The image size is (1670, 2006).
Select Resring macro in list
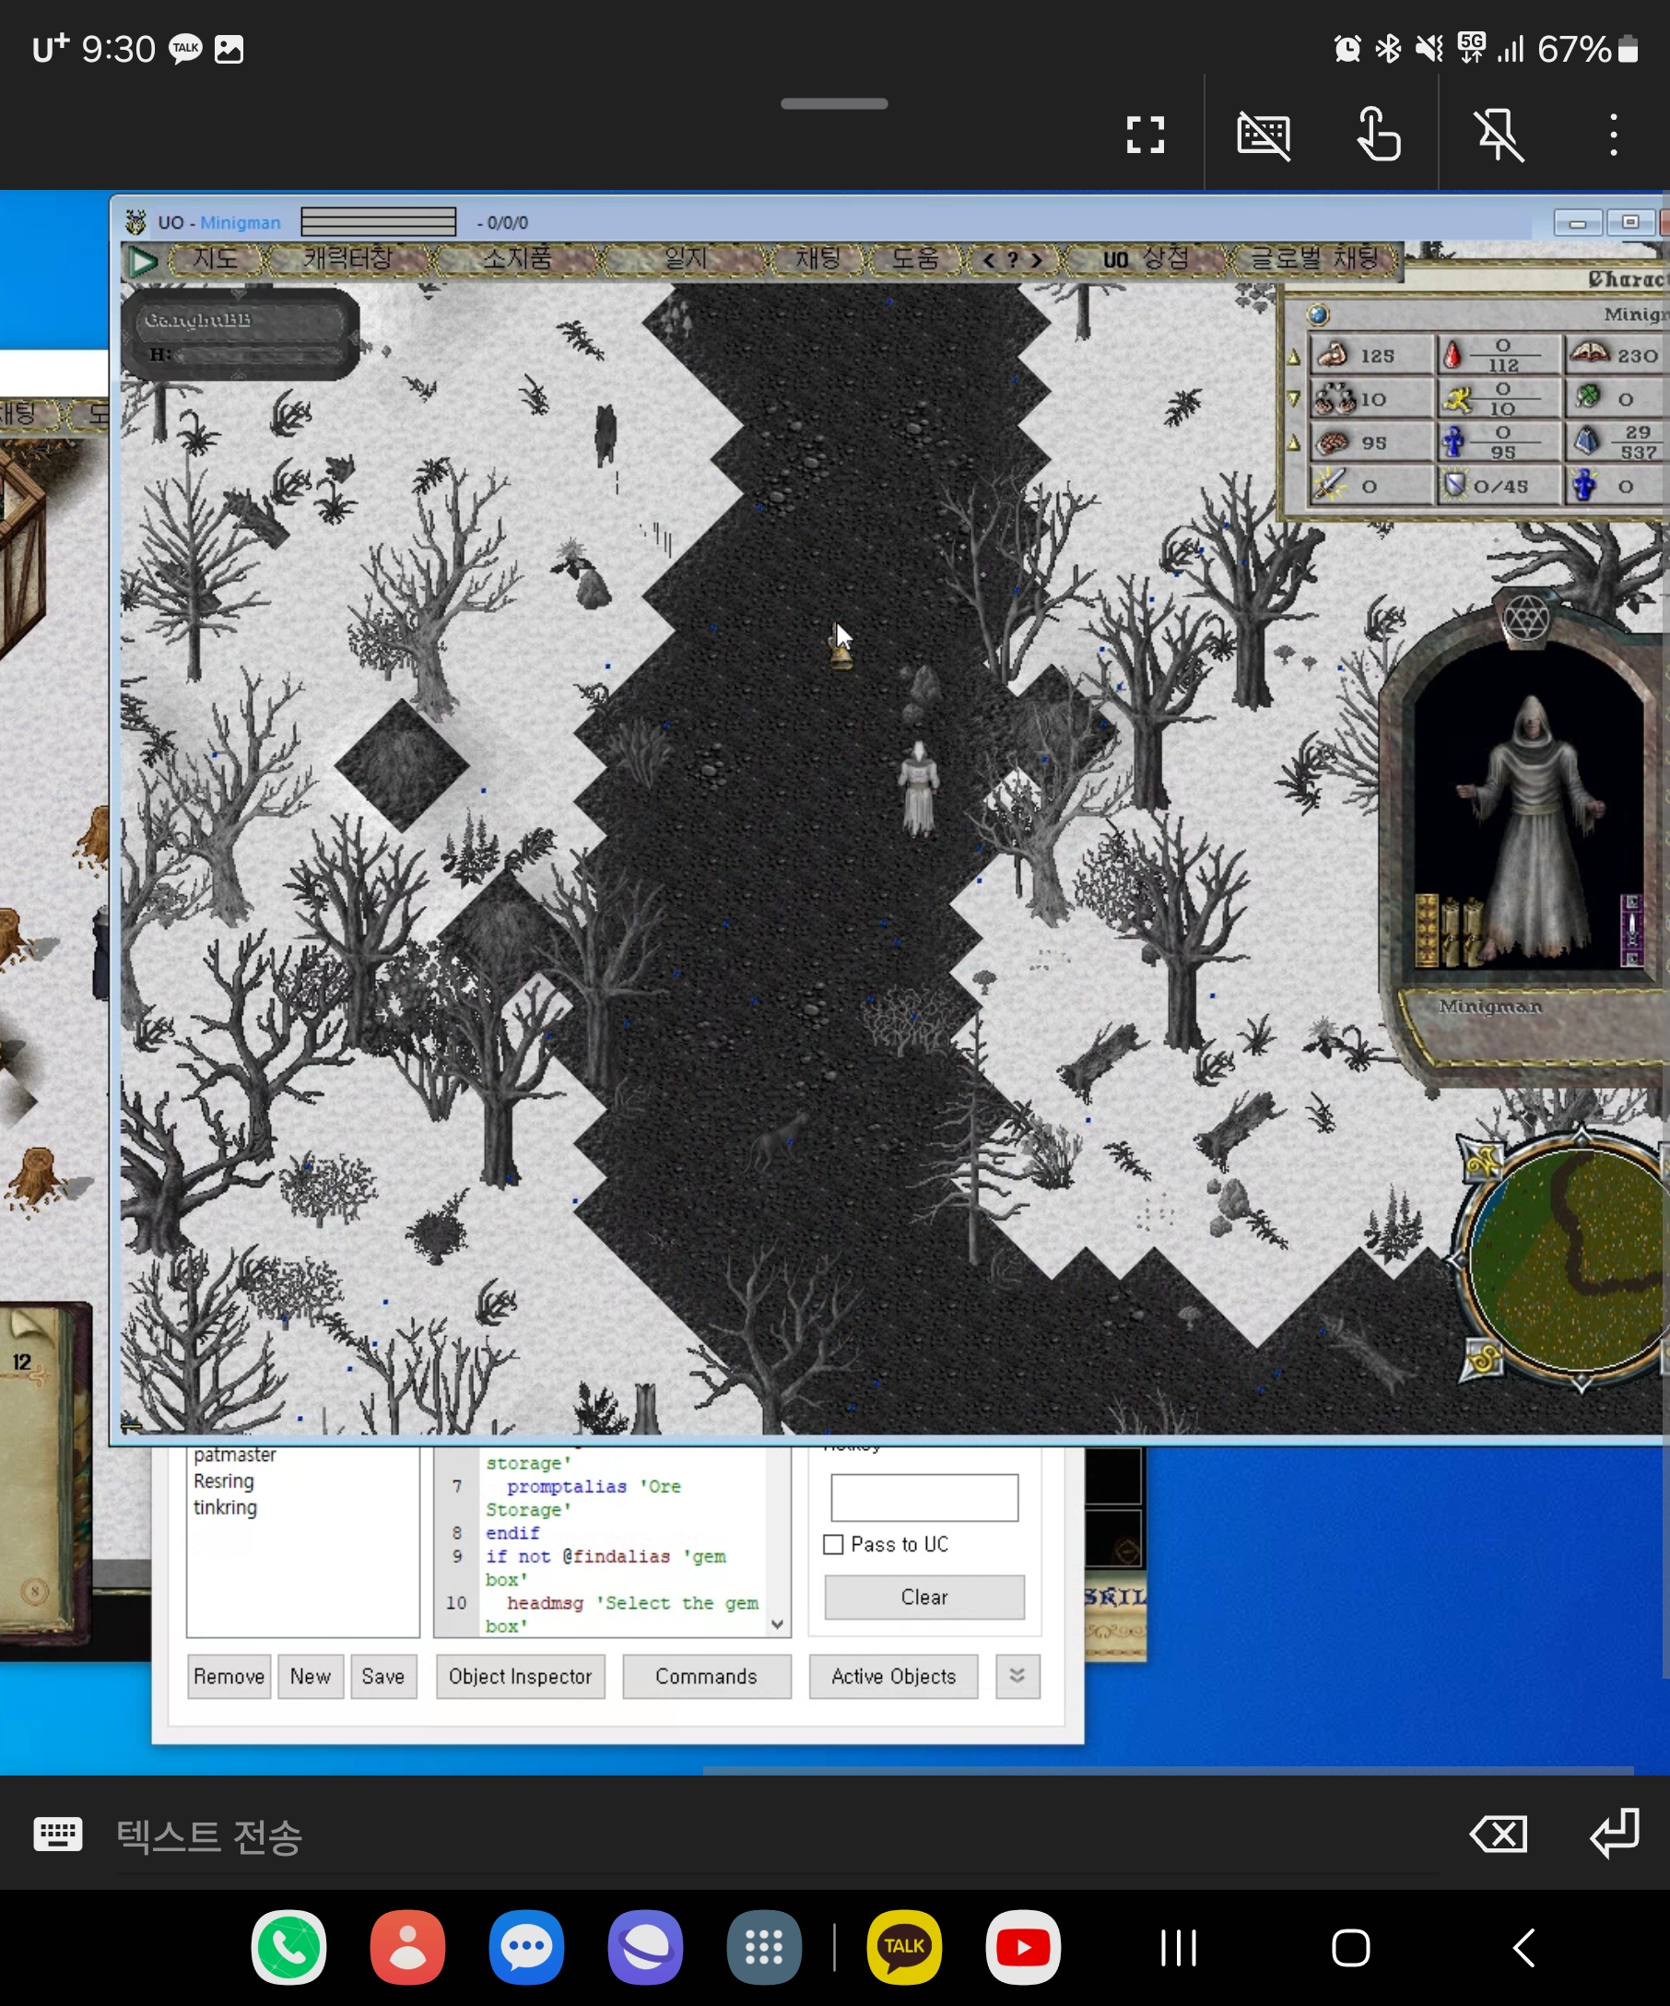tap(223, 1481)
